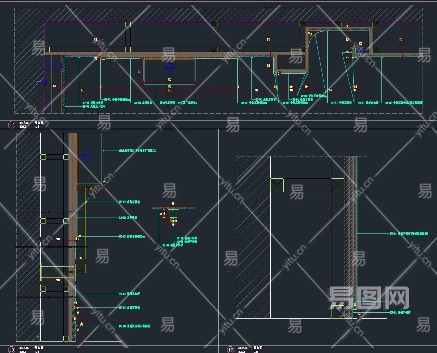Select the blue anchor bolt symbol at left wall

tap(42, 82)
